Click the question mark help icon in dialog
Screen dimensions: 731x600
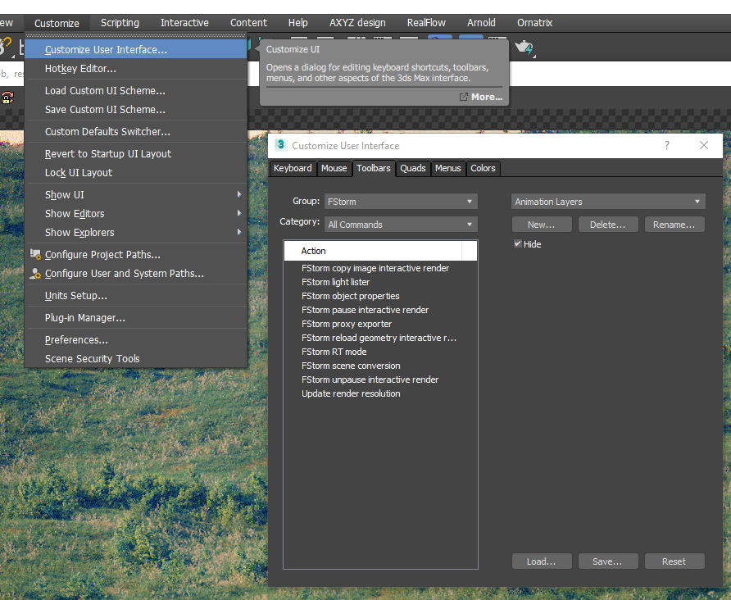(667, 145)
